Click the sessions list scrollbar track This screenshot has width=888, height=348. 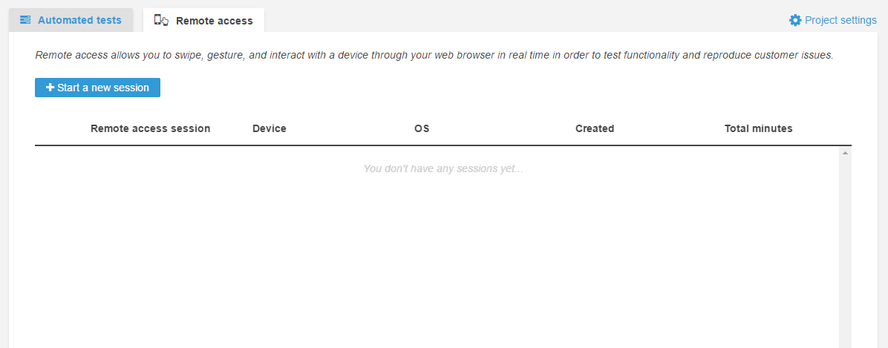pos(845,252)
